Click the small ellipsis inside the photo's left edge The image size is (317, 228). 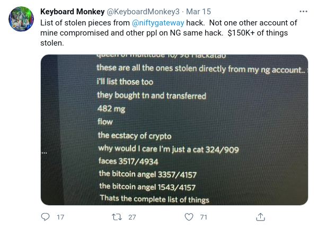(45, 153)
